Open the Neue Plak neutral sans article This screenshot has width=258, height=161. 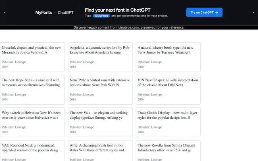[x=100, y=83]
